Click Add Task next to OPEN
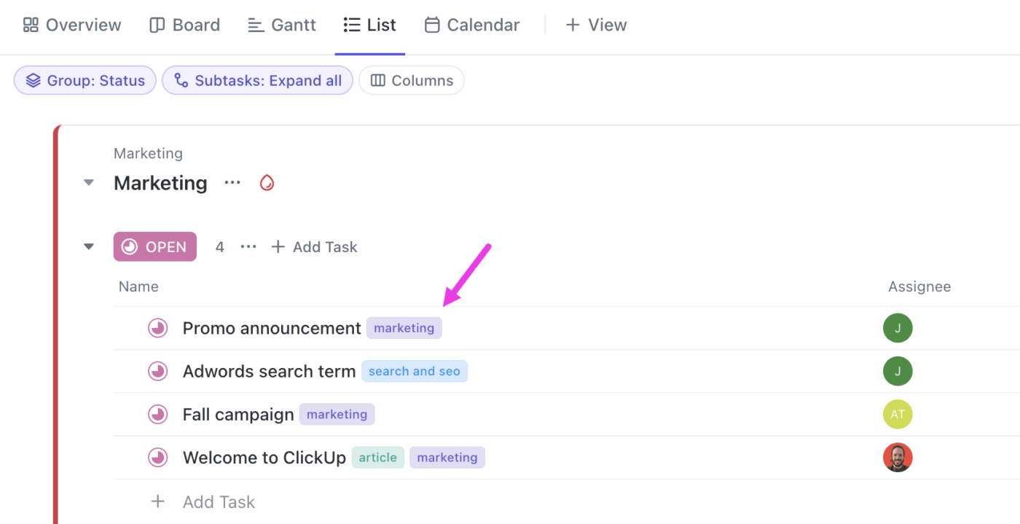The image size is (1020, 524). [314, 246]
